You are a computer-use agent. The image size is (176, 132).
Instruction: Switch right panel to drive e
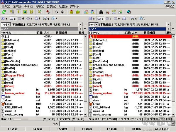pos(116,19)
